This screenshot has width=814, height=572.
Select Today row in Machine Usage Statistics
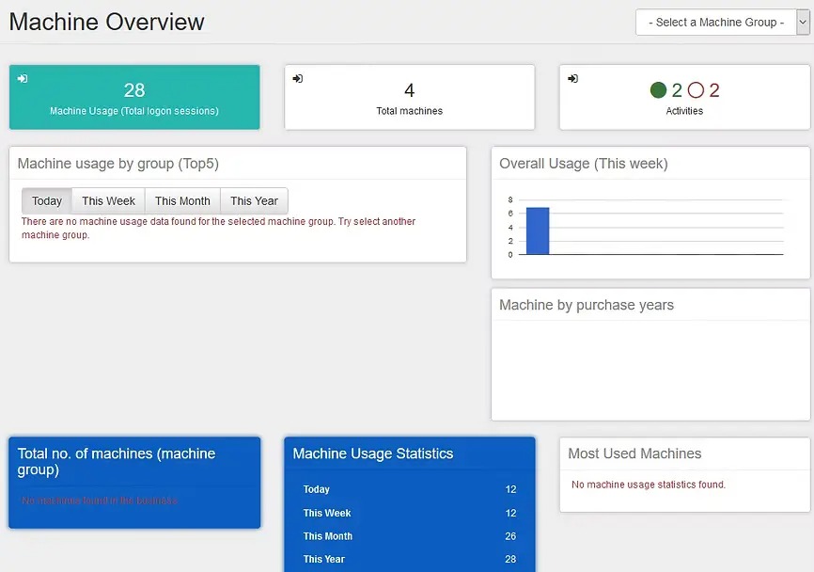(x=409, y=489)
